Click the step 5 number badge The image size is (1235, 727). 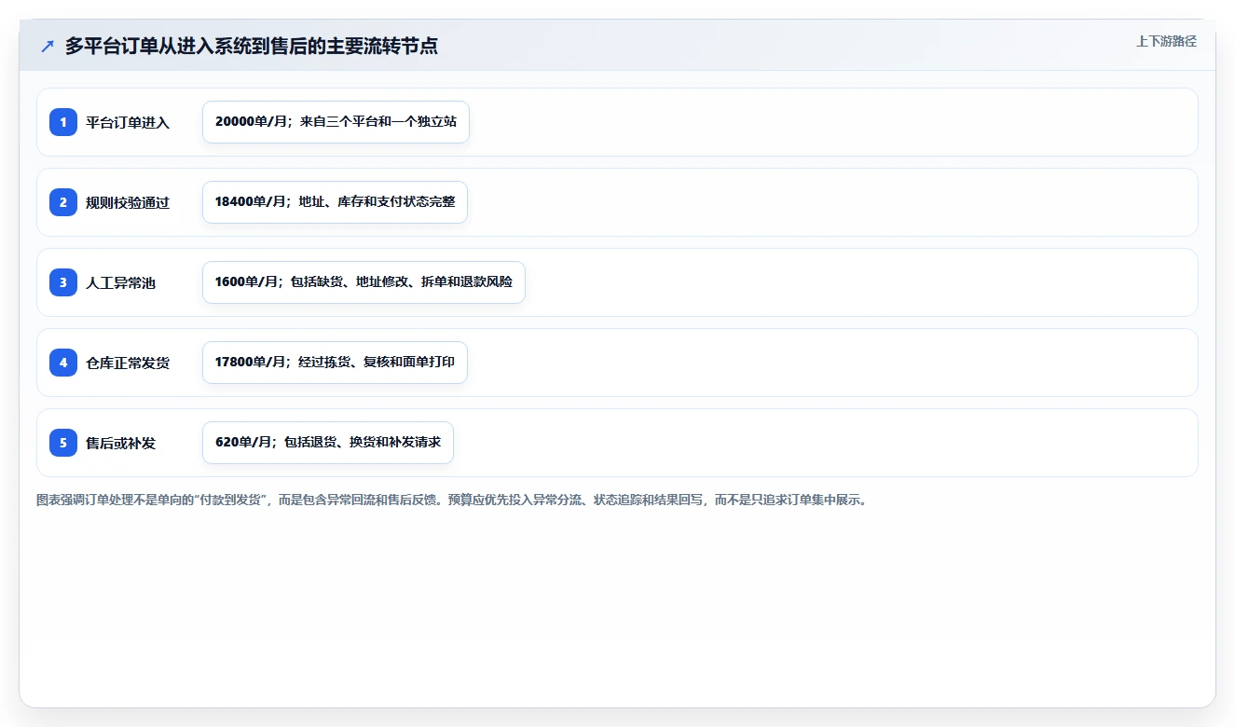coord(63,443)
